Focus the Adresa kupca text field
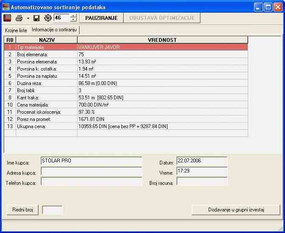 [91, 172]
